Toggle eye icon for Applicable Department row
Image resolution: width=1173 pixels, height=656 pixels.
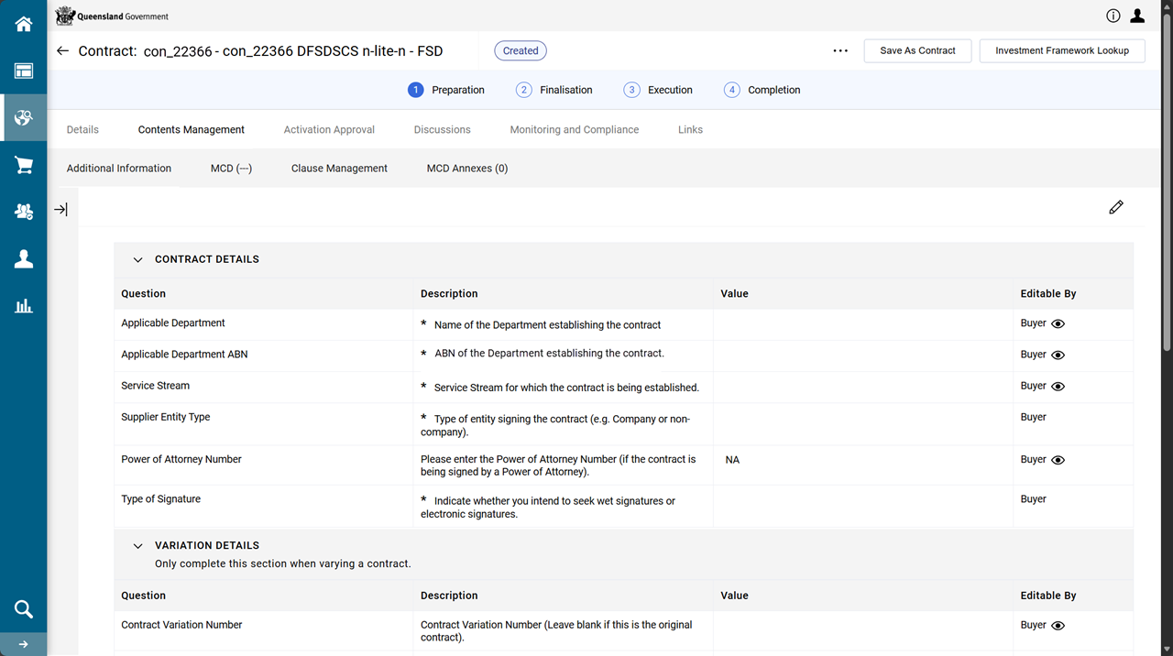point(1058,324)
